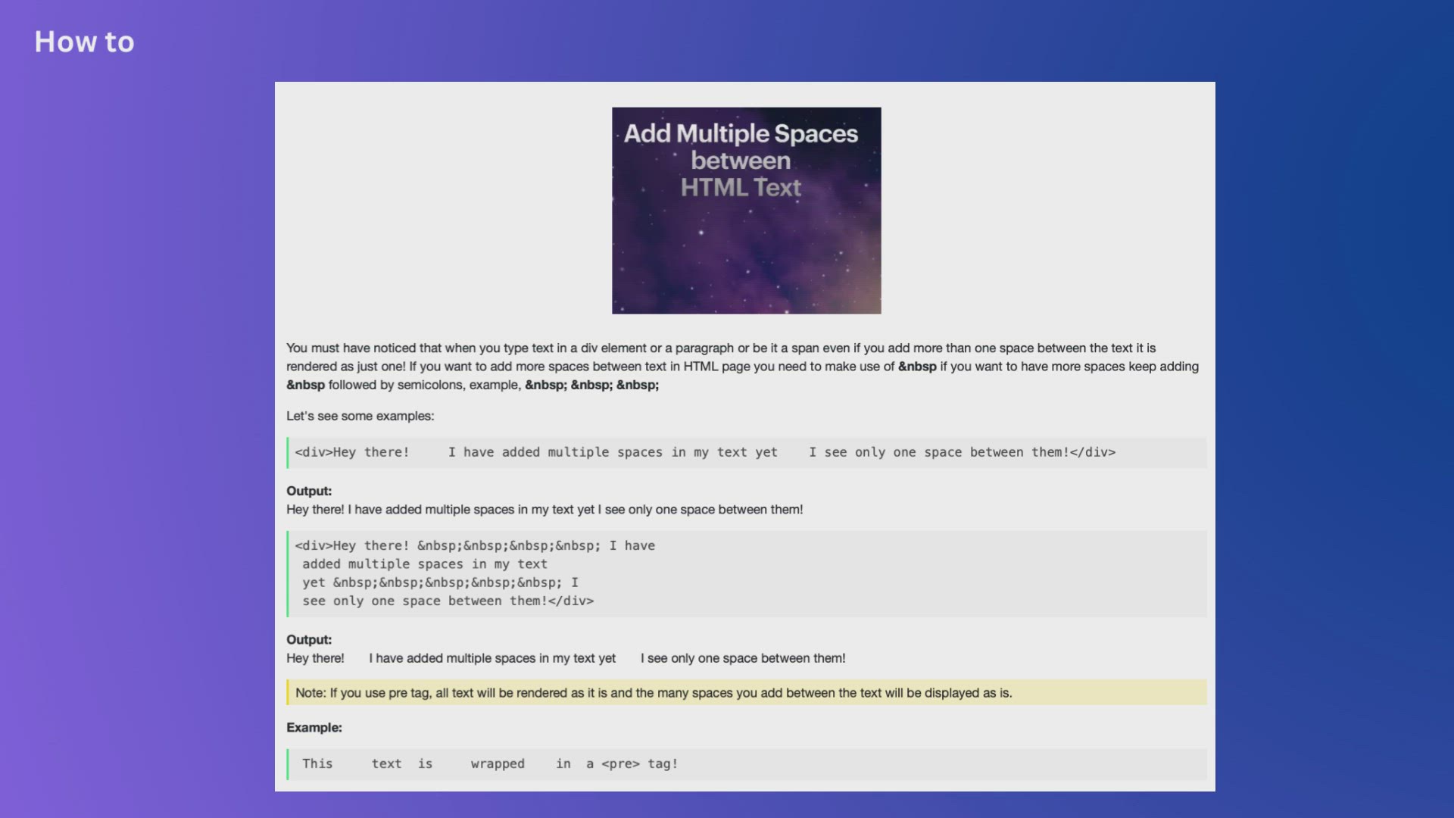1454x818 pixels.
Task: Click the code line ending 'them!</div>'
Action: [x=447, y=601]
